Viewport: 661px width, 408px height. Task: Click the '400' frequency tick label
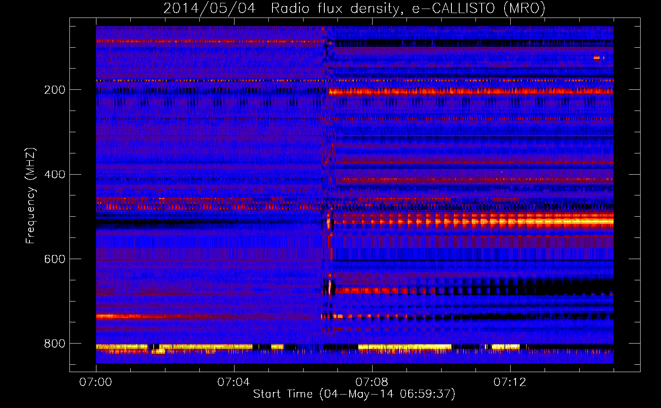tap(55, 175)
